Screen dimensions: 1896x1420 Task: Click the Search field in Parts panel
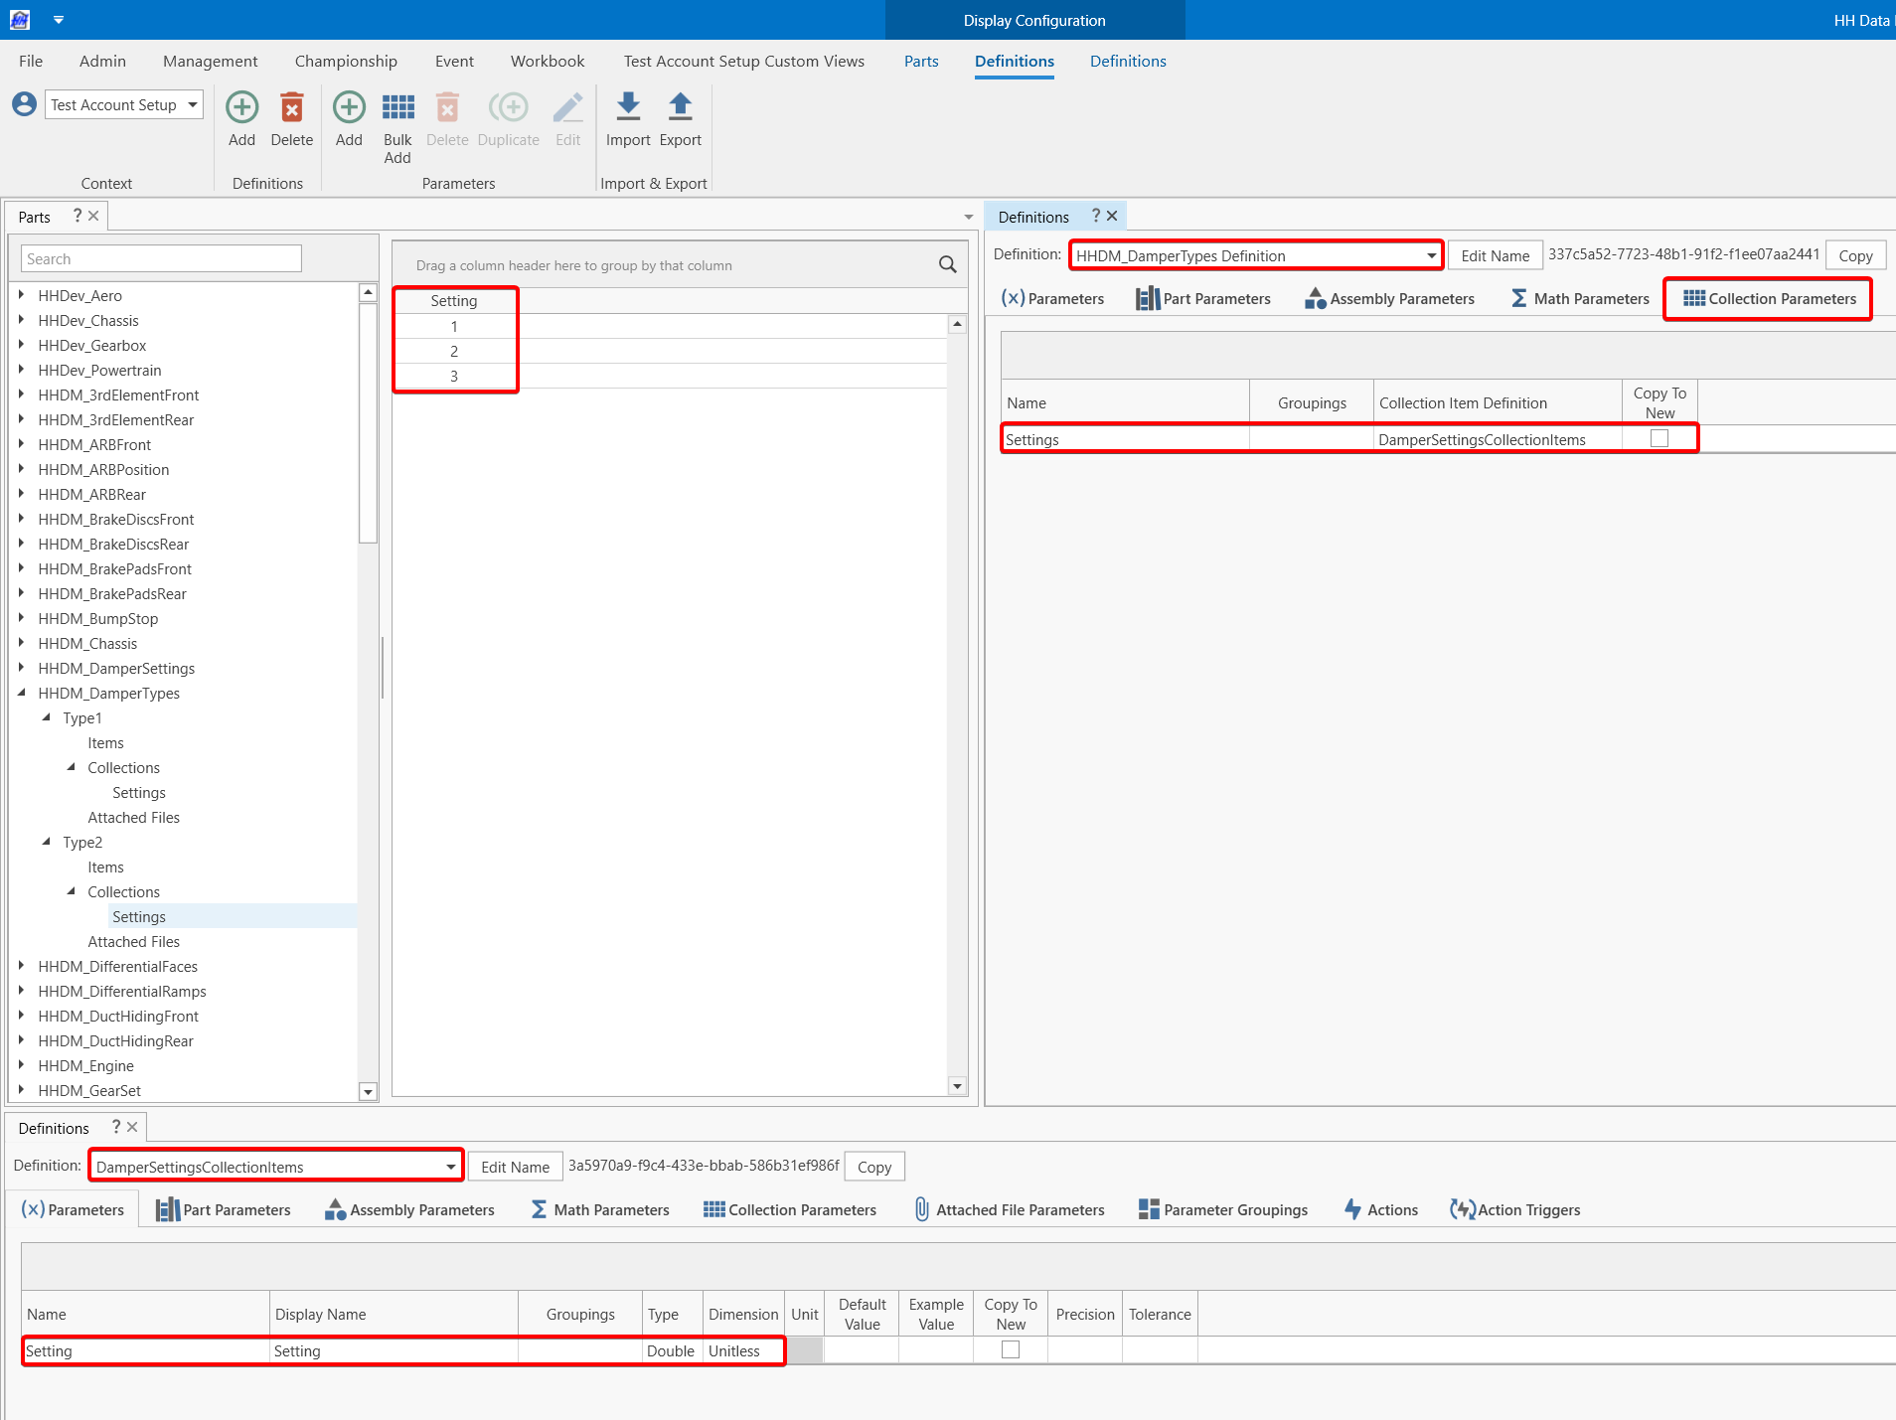(x=161, y=258)
